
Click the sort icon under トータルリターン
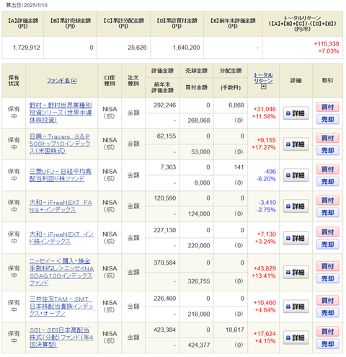[x=264, y=87]
